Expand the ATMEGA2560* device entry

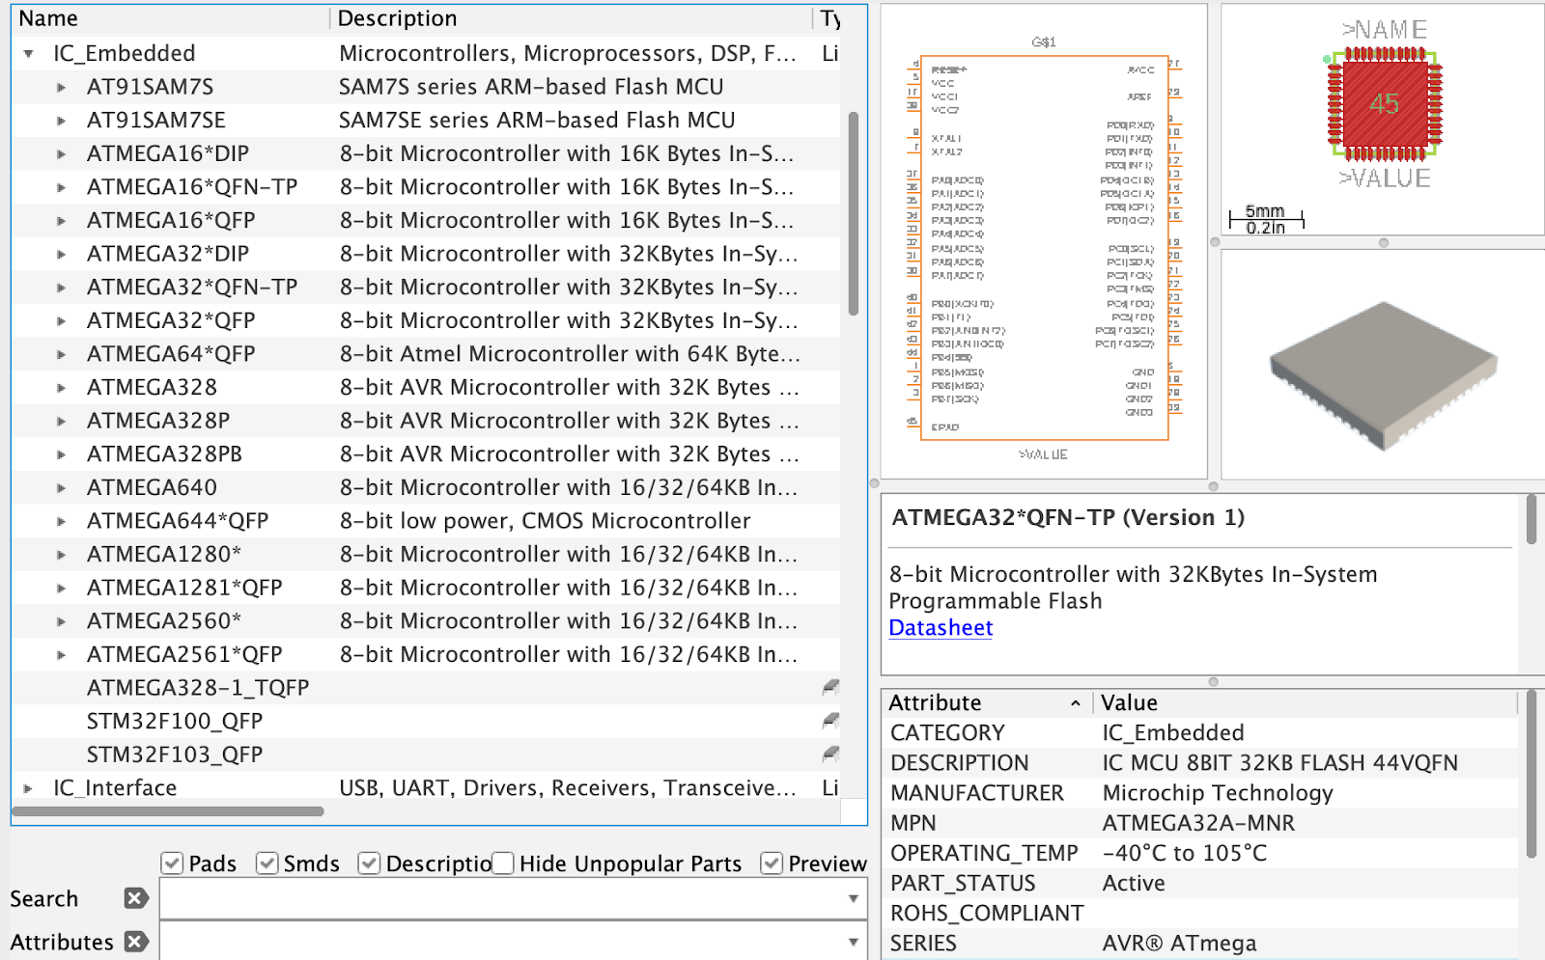[62, 621]
